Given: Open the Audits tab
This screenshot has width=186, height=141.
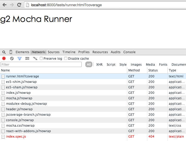Looking at the screenshot, I should tap(116, 52).
